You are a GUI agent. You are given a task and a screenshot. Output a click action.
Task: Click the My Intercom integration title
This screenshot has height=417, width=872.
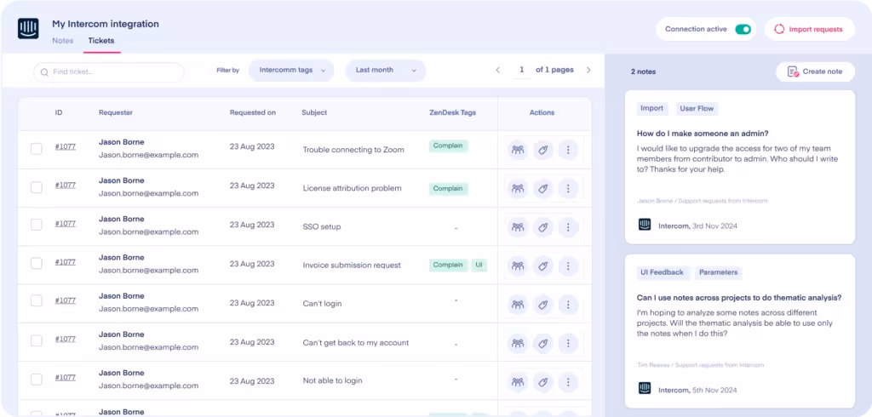[x=105, y=24]
